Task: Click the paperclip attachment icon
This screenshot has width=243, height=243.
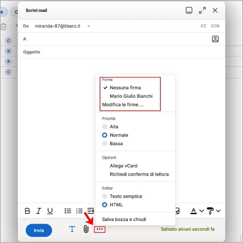Action: (86, 229)
